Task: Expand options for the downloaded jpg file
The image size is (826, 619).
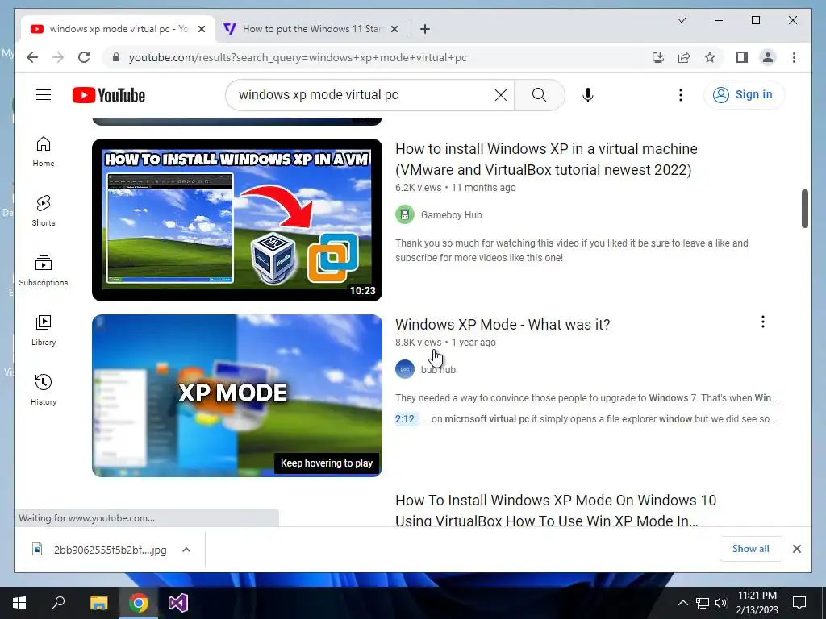Action: click(x=186, y=550)
